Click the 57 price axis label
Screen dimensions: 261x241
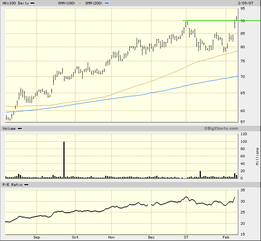coord(243,122)
